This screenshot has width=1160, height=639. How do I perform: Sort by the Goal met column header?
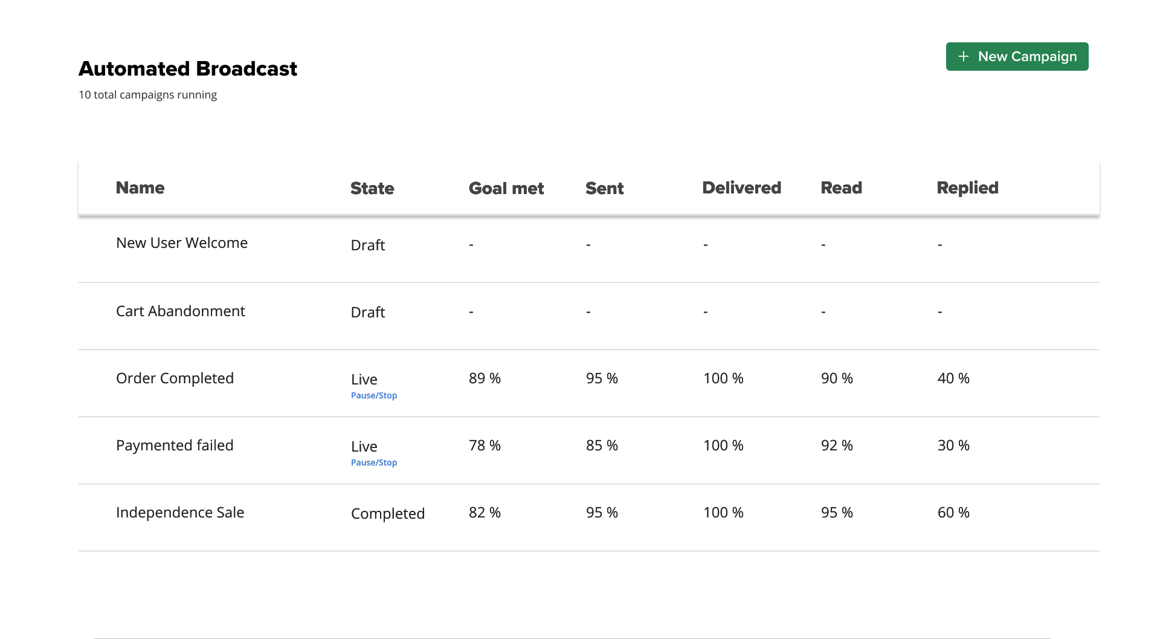506,188
